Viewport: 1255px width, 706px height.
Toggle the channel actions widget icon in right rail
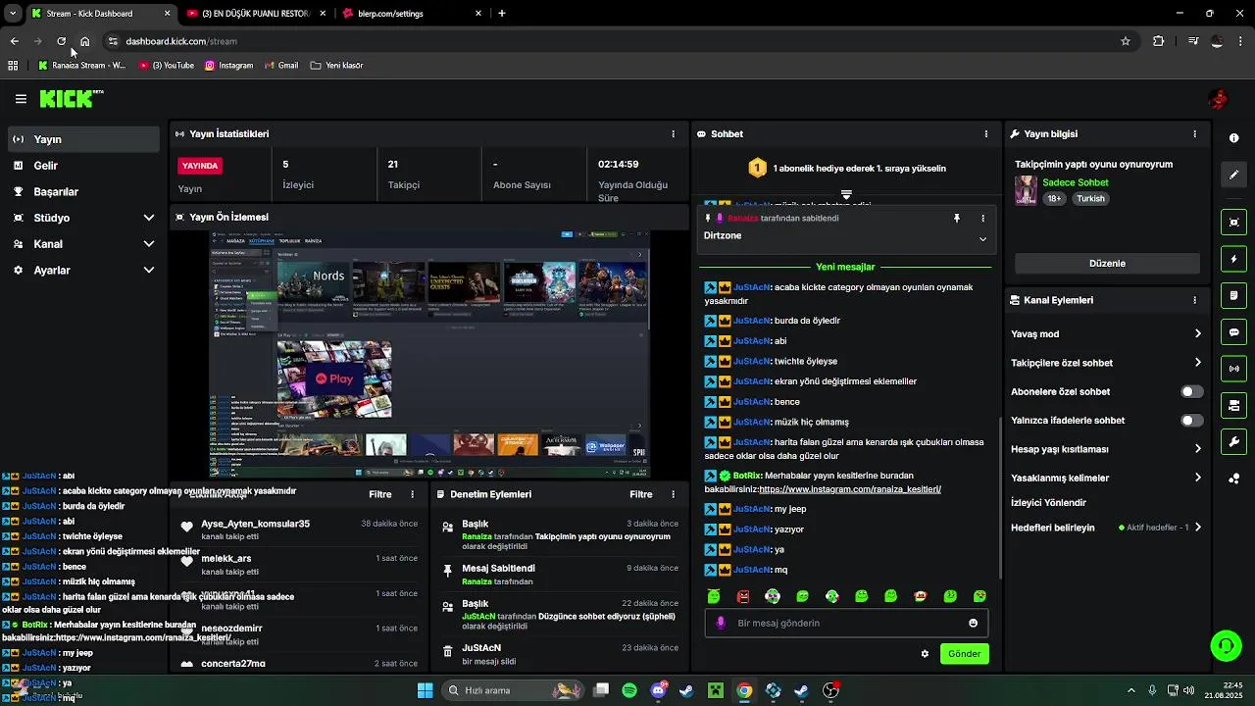(1233, 405)
